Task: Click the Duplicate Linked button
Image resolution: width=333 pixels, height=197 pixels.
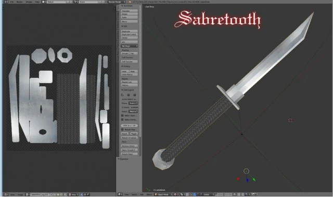Action: tap(129, 34)
